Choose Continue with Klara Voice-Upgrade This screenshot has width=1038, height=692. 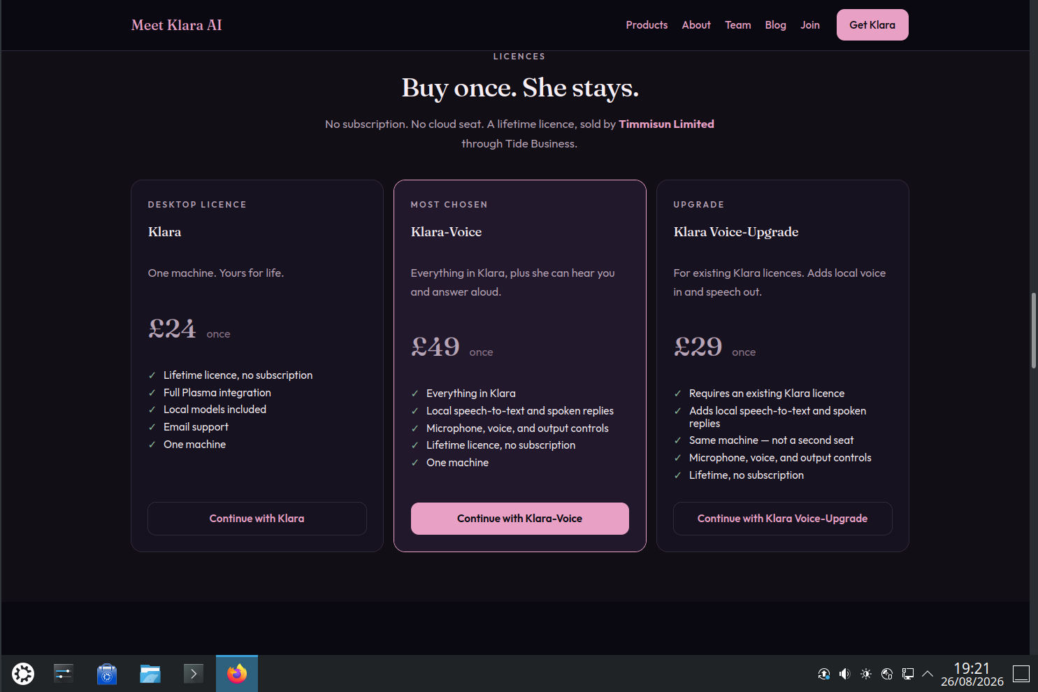(x=783, y=519)
